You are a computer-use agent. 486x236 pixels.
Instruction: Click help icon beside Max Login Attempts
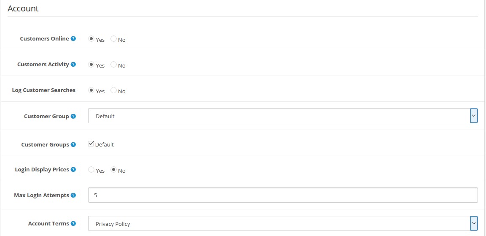73,195
